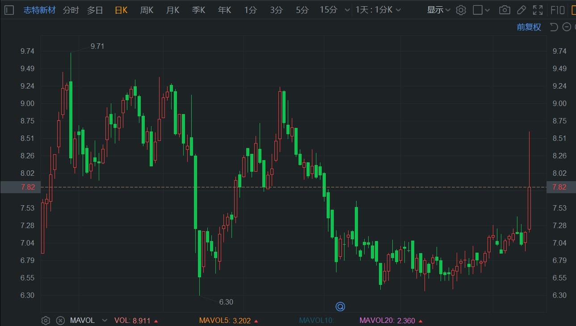Switch to the 分时 tab
This screenshot has width=576, height=326.
pos(71,10)
